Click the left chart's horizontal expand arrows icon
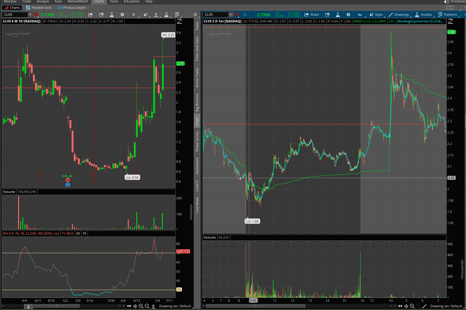This screenshot has width=466, height=310. pyautogui.click(x=129, y=306)
